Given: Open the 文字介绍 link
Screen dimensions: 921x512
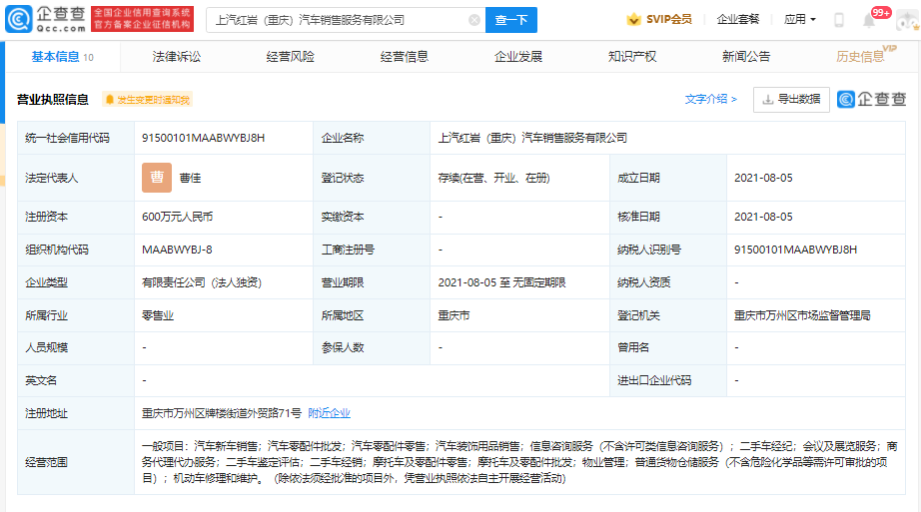Looking at the screenshot, I should (710, 99).
